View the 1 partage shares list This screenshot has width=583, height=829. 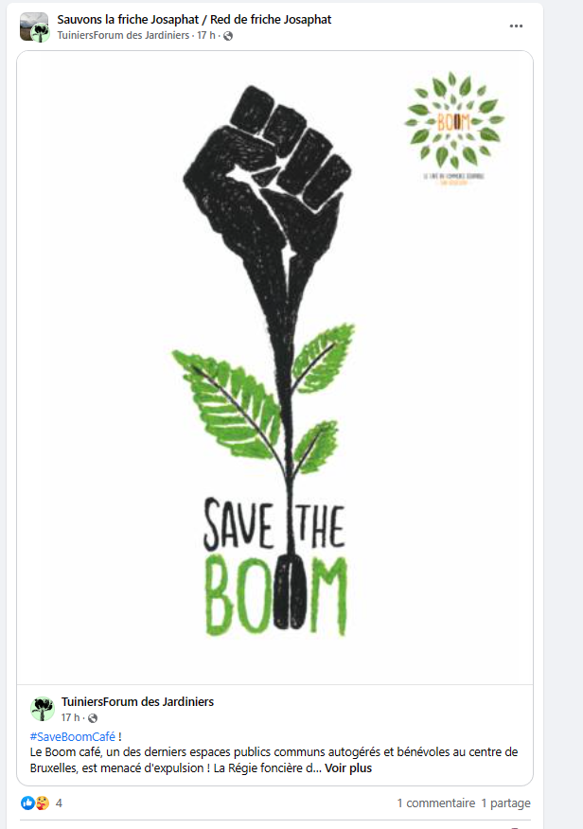[505, 803]
